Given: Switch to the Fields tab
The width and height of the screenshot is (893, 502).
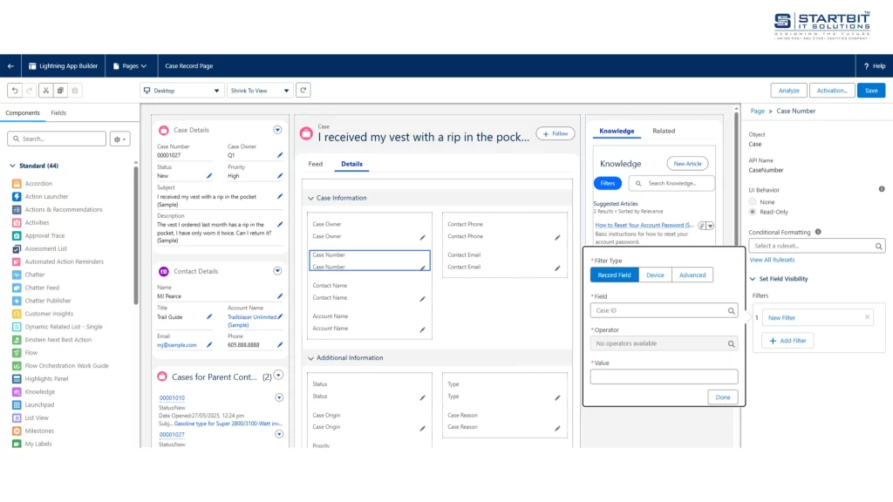Looking at the screenshot, I should (x=58, y=112).
